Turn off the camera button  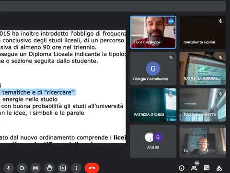(x=22, y=168)
